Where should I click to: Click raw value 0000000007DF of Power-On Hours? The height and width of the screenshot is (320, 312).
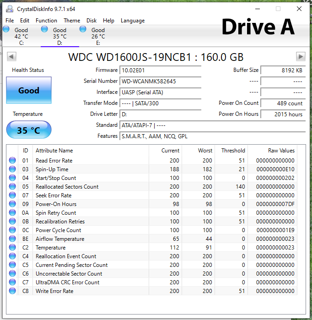pyautogui.click(x=275, y=204)
